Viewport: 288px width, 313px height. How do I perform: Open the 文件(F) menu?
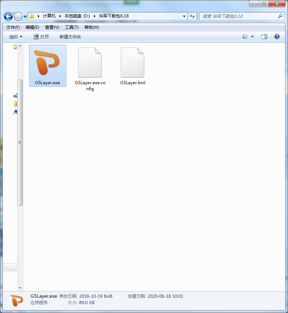pyautogui.click(x=13, y=27)
